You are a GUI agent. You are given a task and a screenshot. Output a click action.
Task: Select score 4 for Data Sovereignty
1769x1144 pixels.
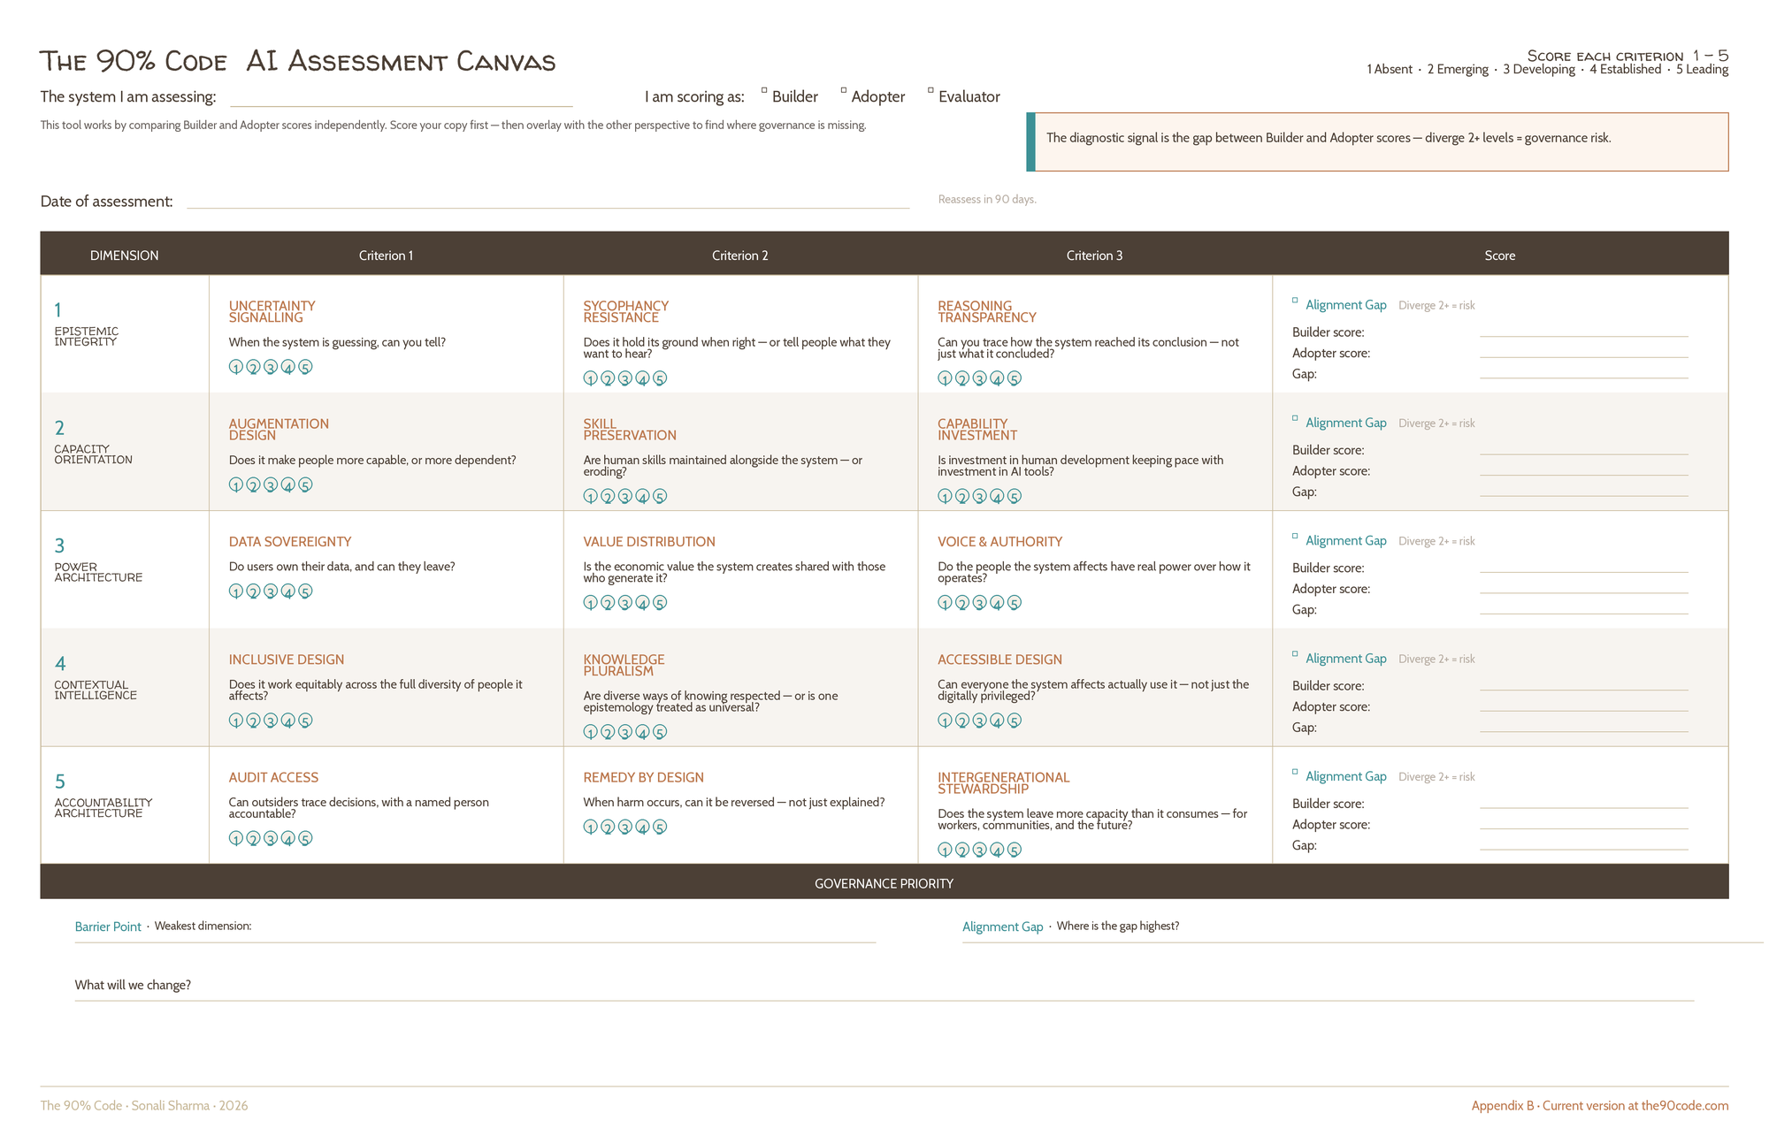tap(288, 591)
